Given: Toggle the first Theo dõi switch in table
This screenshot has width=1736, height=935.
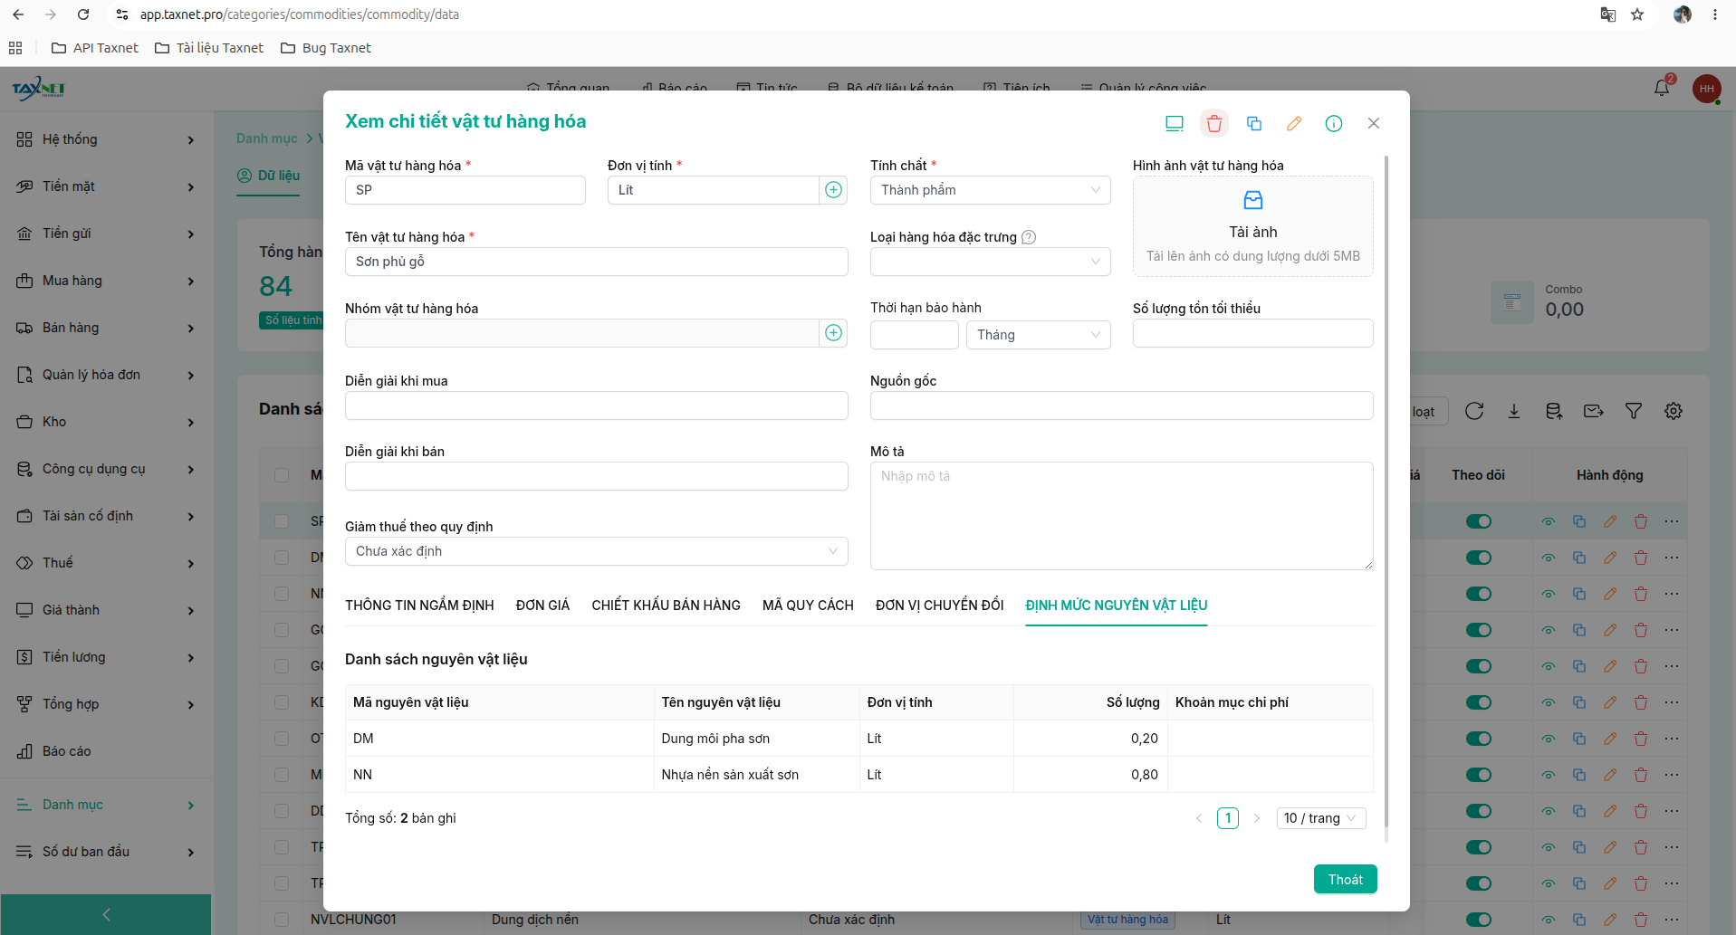Looking at the screenshot, I should point(1478,521).
